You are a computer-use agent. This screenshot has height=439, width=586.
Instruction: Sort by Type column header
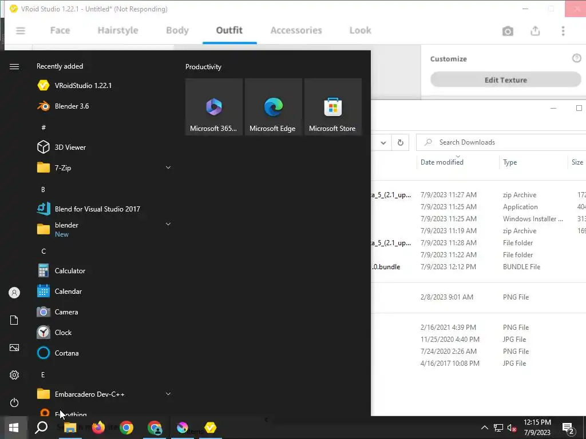pos(533,162)
